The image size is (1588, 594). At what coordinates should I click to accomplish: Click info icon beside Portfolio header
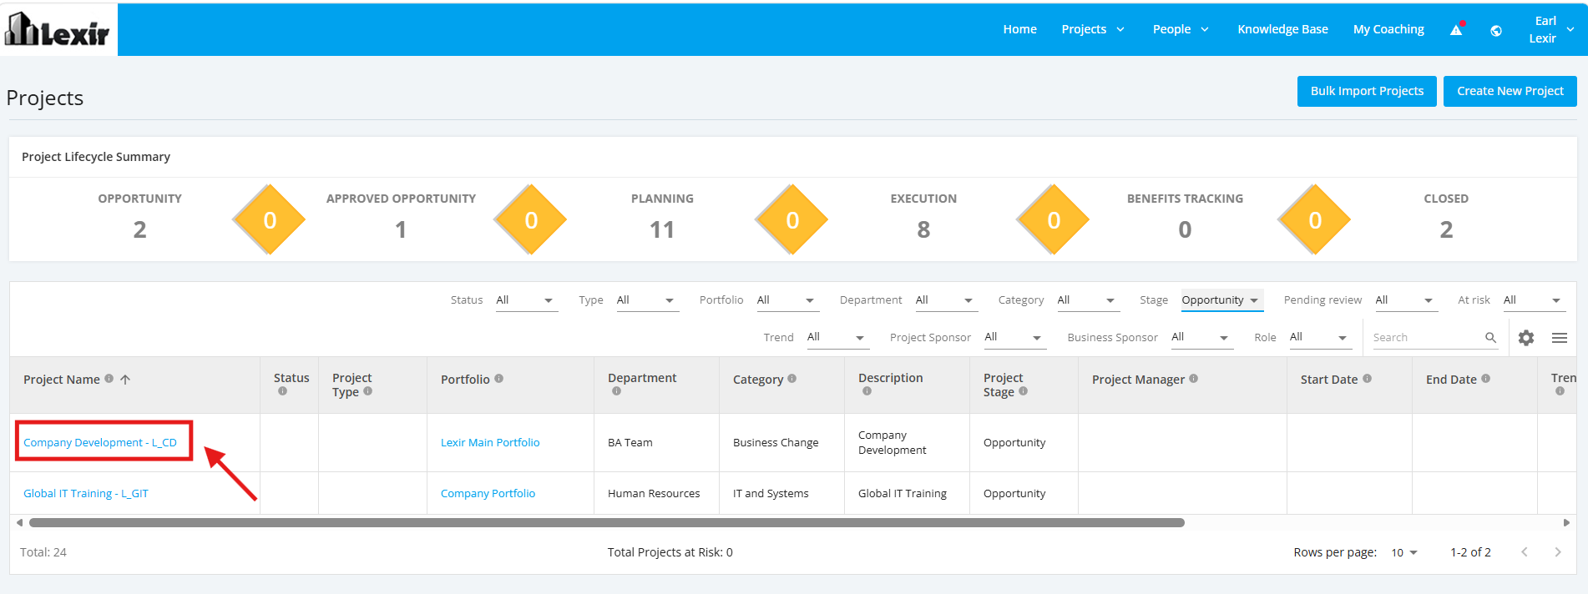coord(498,379)
